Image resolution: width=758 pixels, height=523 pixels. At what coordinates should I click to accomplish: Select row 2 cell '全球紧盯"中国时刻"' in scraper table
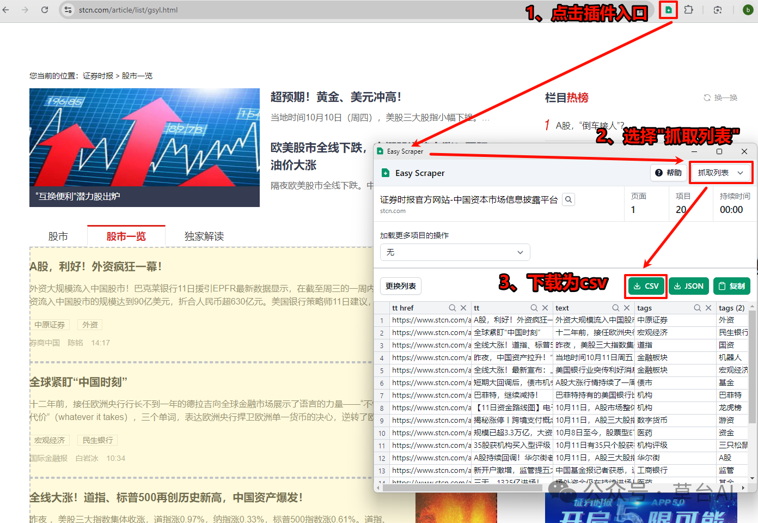(x=512, y=333)
